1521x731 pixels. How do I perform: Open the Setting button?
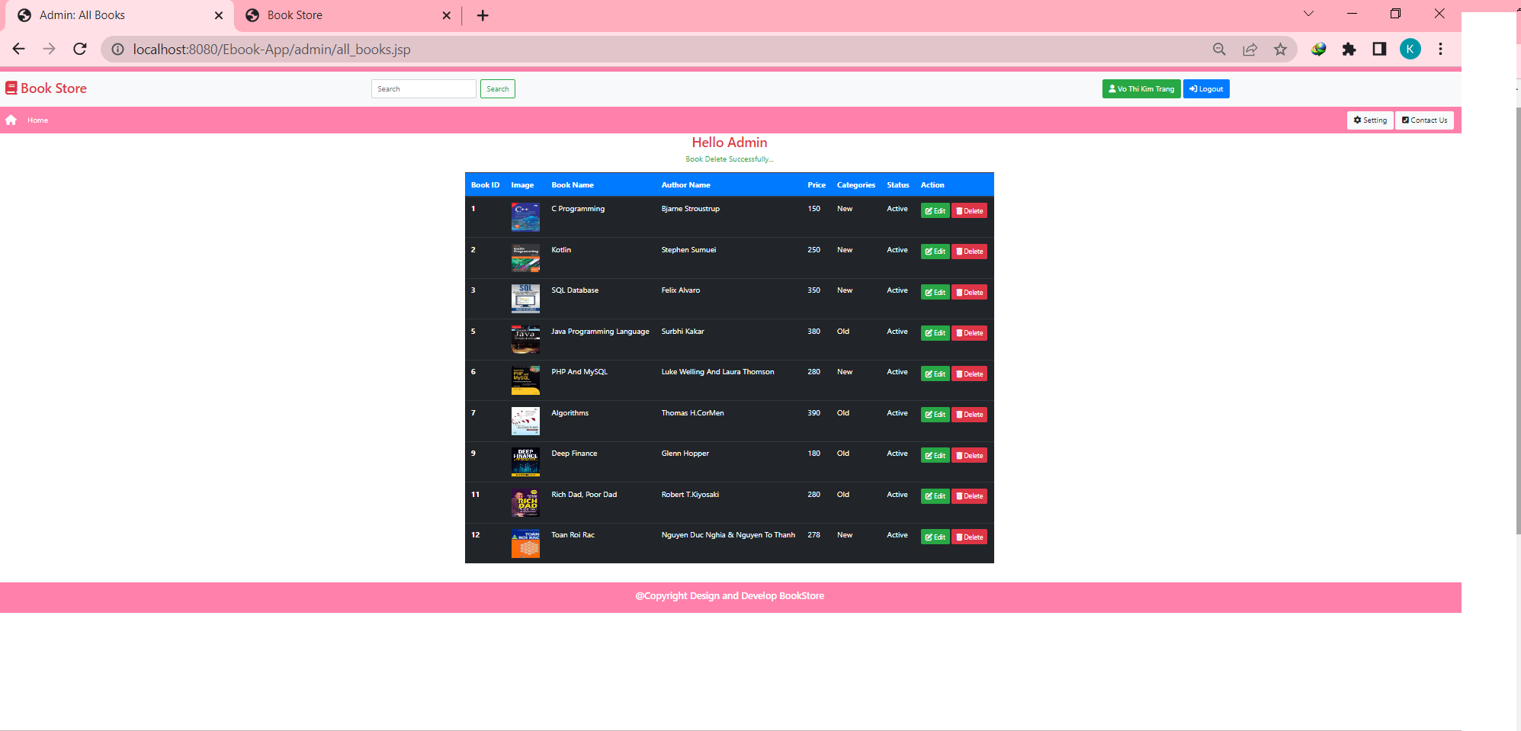click(1370, 120)
